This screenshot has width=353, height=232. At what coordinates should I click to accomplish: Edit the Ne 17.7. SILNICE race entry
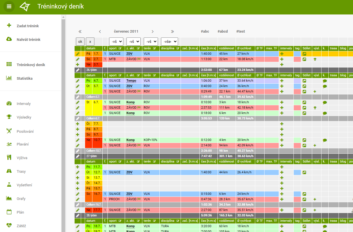[x=78, y=210]
